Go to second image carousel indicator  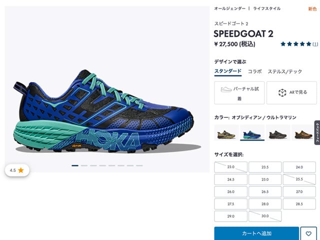click(x=84, y=165)
